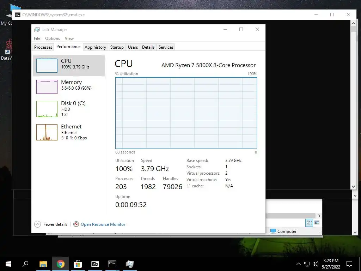This screenshot has height=271, width=361.
Task: Open Microsoft Store from the taskbar
Action: click(x=78, y=264)
